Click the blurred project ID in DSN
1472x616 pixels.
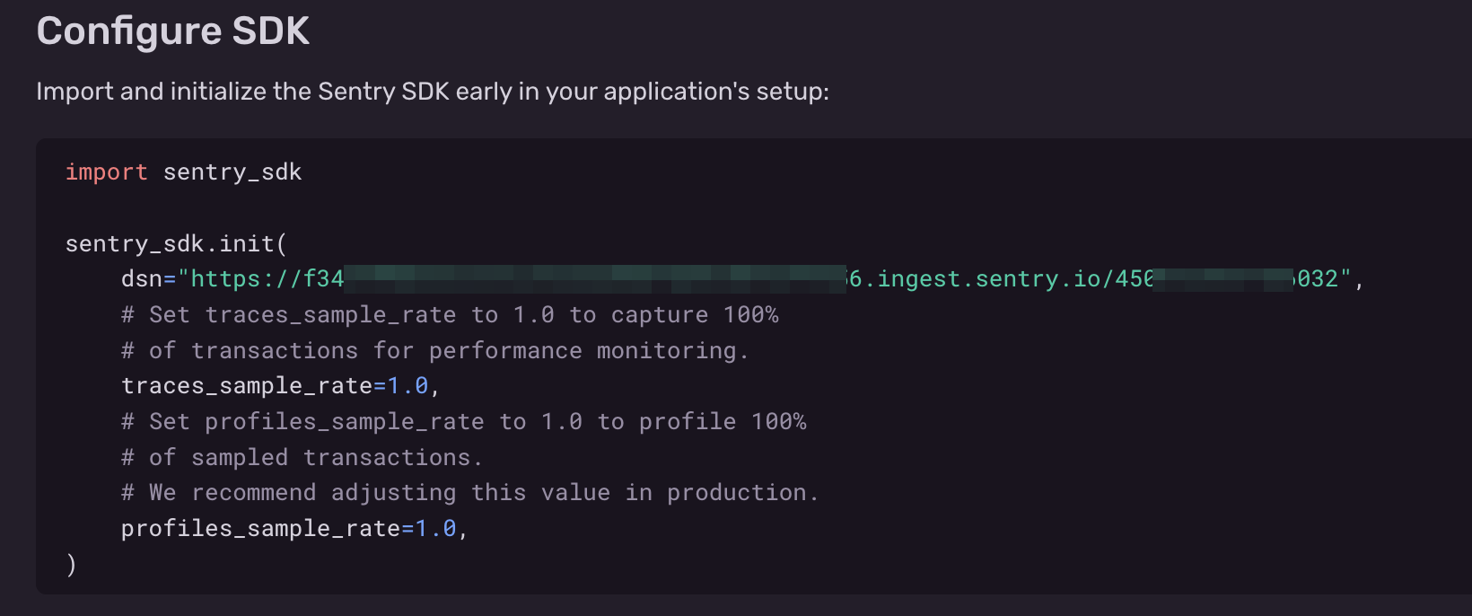click(x=1222, y=279)
